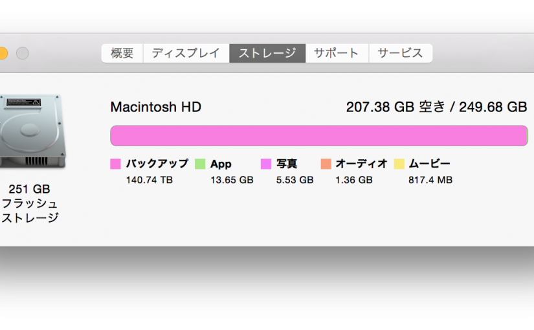Click the 1.36 GB audio size value
This screenshot has width=534, height=330.
354,180
